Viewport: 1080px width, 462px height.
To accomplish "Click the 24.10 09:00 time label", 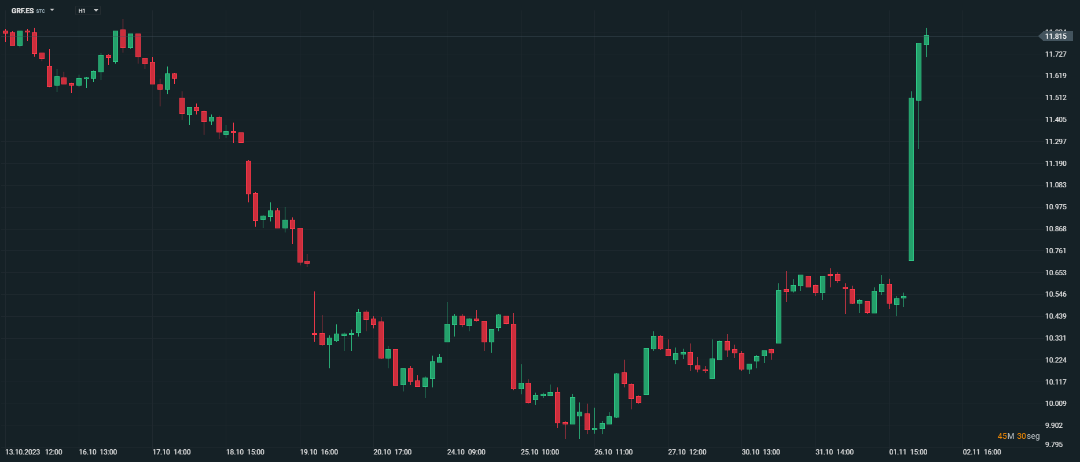I will point(466,452).
